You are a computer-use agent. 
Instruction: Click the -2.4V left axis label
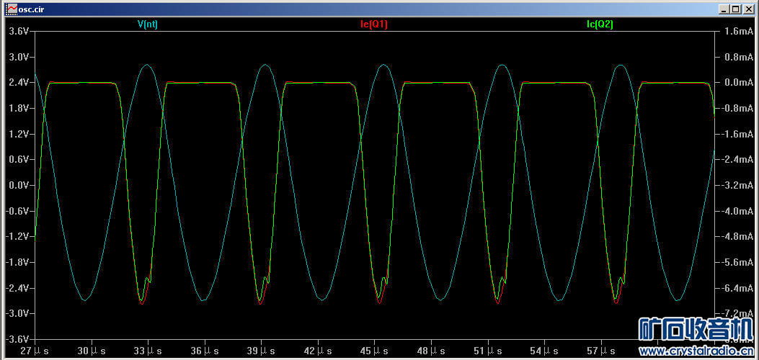pos(19,288)
